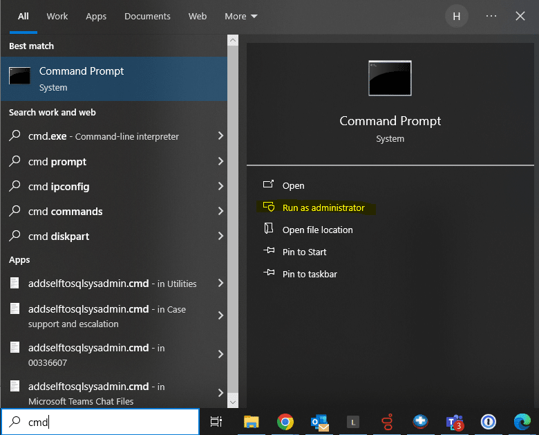
Task: Click search icon beside cmd diskpart suggestion
Action: coord(15,236)
